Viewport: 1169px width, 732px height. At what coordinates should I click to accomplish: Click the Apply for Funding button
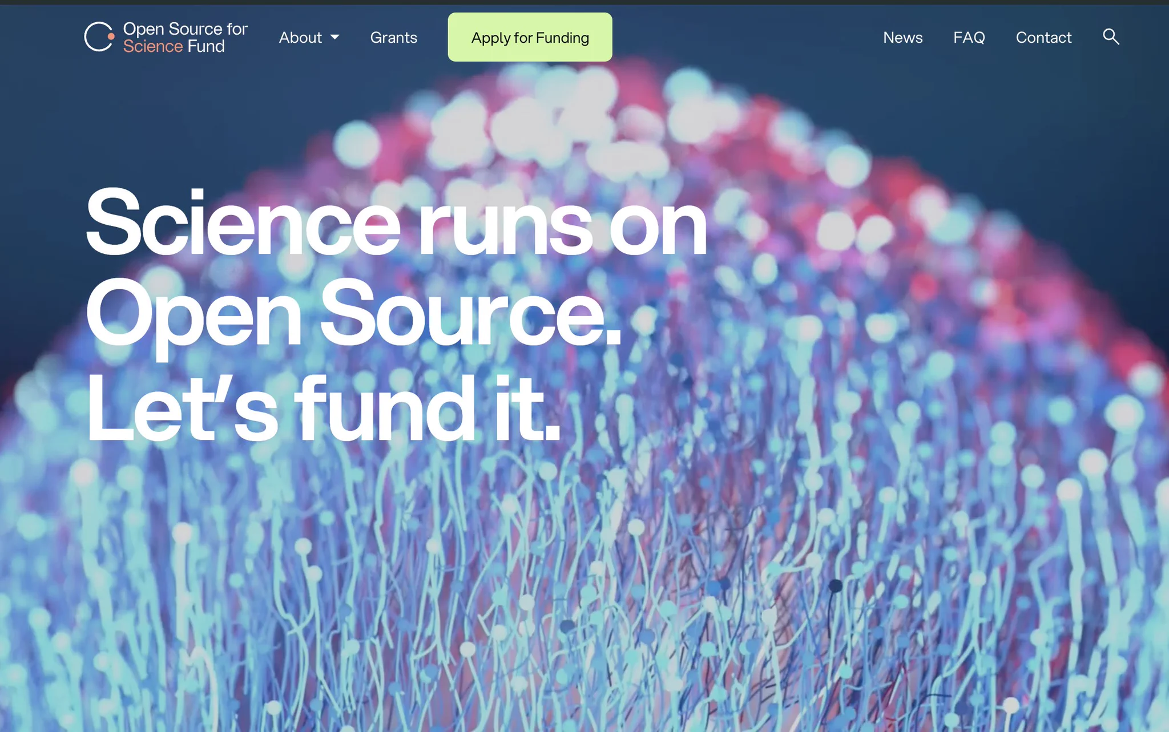coord(530,37)
